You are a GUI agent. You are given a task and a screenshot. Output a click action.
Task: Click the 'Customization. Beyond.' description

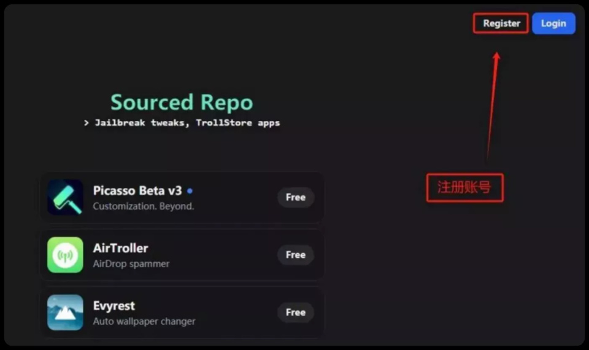pyautogui.click(x=143, y=206)
